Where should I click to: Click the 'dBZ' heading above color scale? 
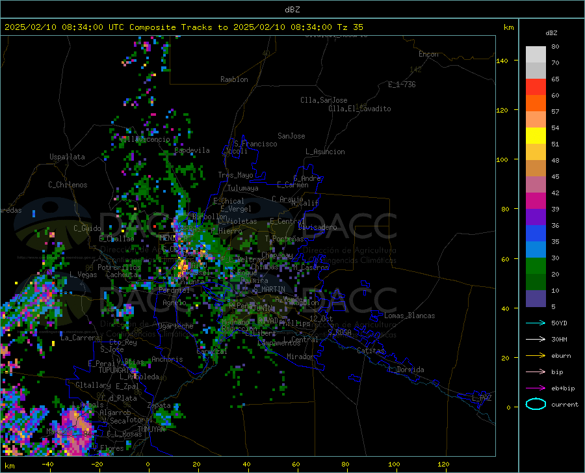click(551, 33)
